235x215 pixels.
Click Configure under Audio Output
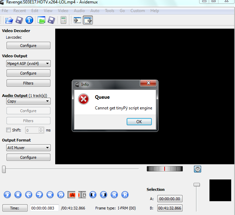[28, 111]
